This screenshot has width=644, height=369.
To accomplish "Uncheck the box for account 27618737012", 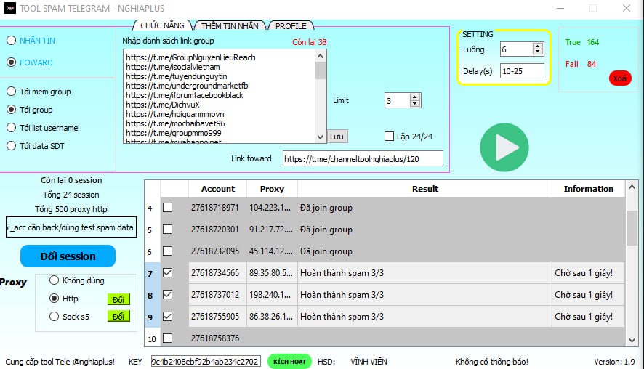I will click(167, 294).
